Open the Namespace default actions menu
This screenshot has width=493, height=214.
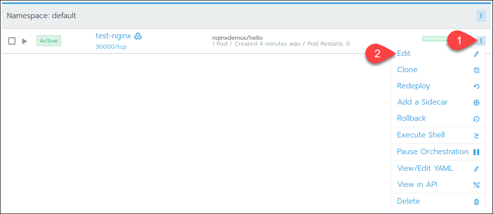(x=481, y=16)
